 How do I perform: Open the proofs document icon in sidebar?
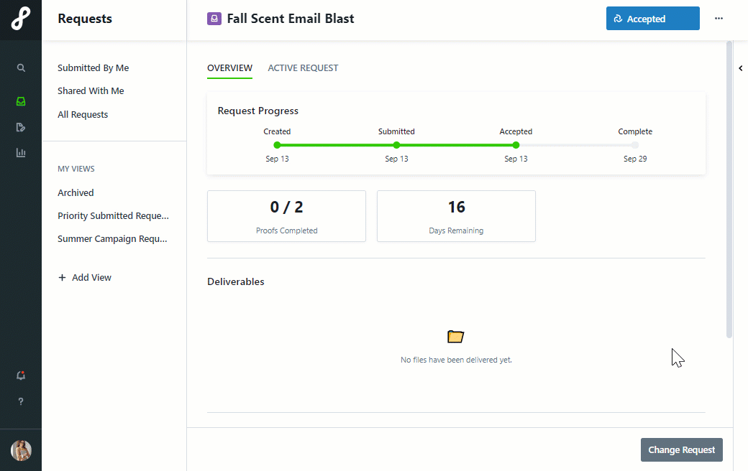tap(21, 127)
